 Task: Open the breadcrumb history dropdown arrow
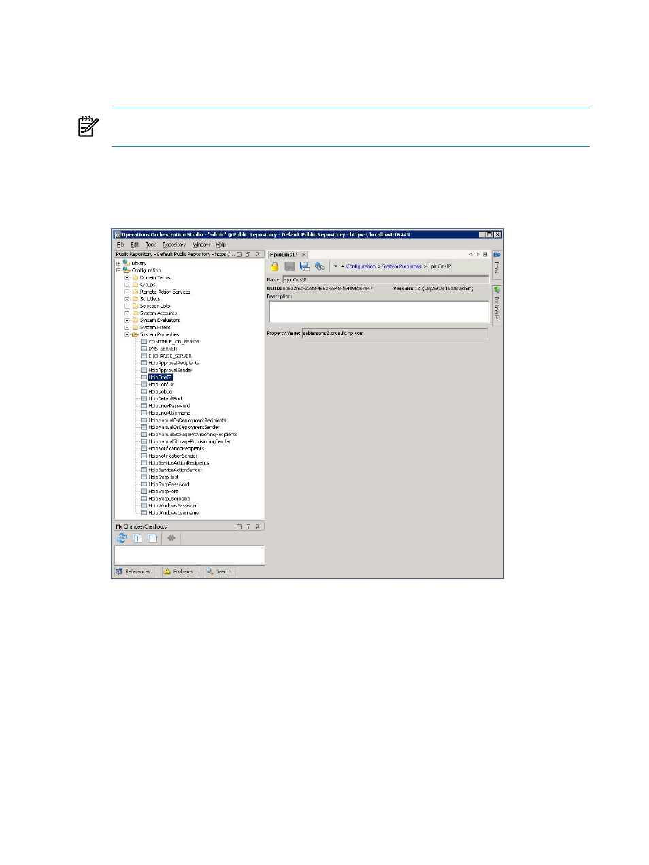[335, 266]
